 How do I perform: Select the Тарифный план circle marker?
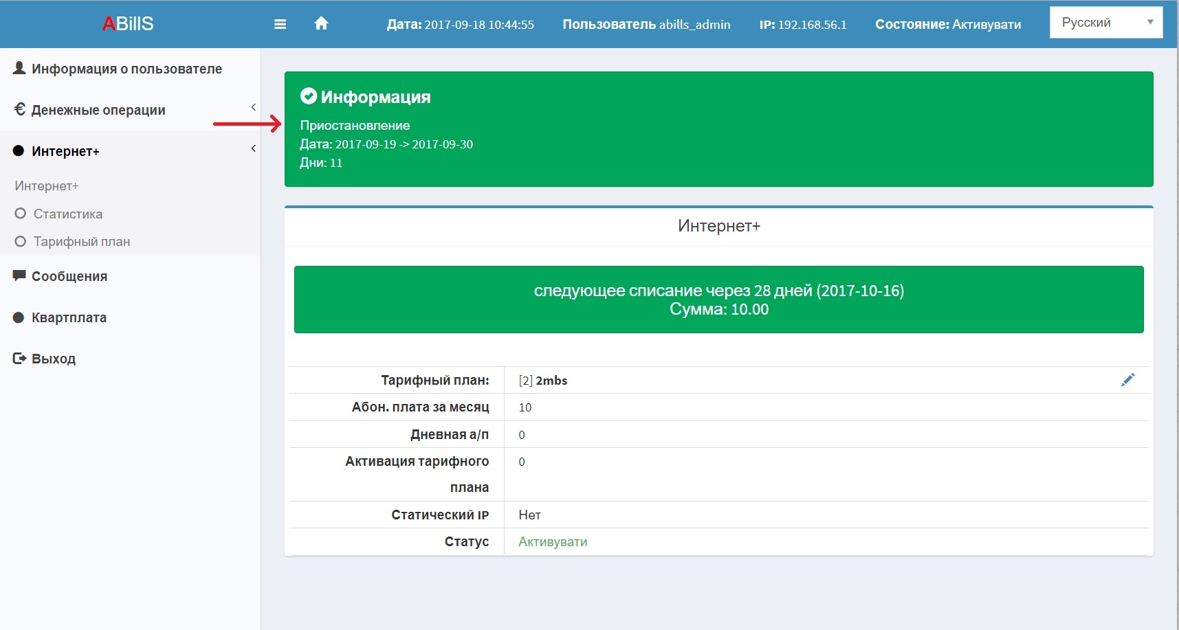click(20, 241)
